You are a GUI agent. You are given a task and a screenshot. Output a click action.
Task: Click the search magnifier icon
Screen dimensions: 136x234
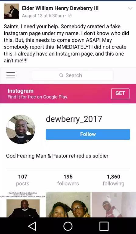click(x=61, y=75)
